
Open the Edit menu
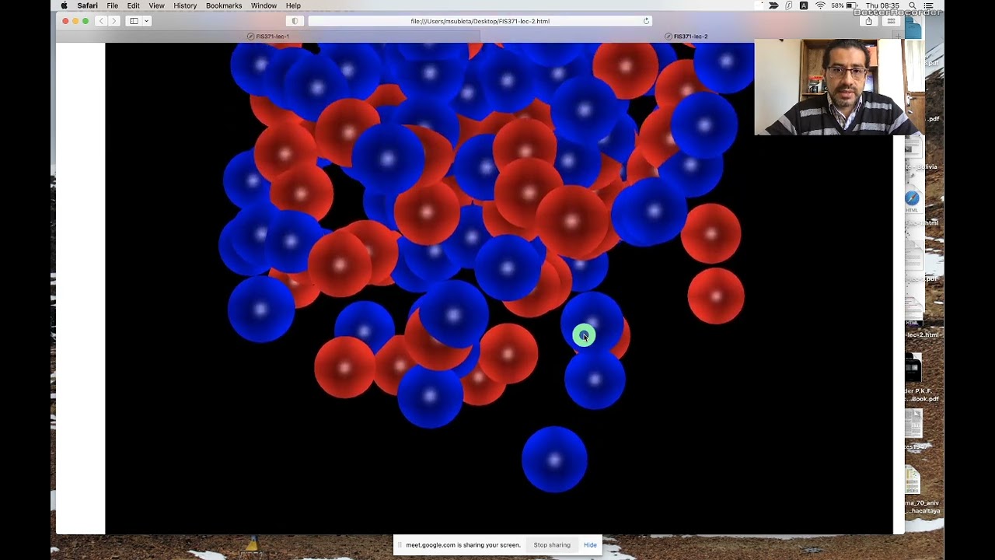pos(134,5)
